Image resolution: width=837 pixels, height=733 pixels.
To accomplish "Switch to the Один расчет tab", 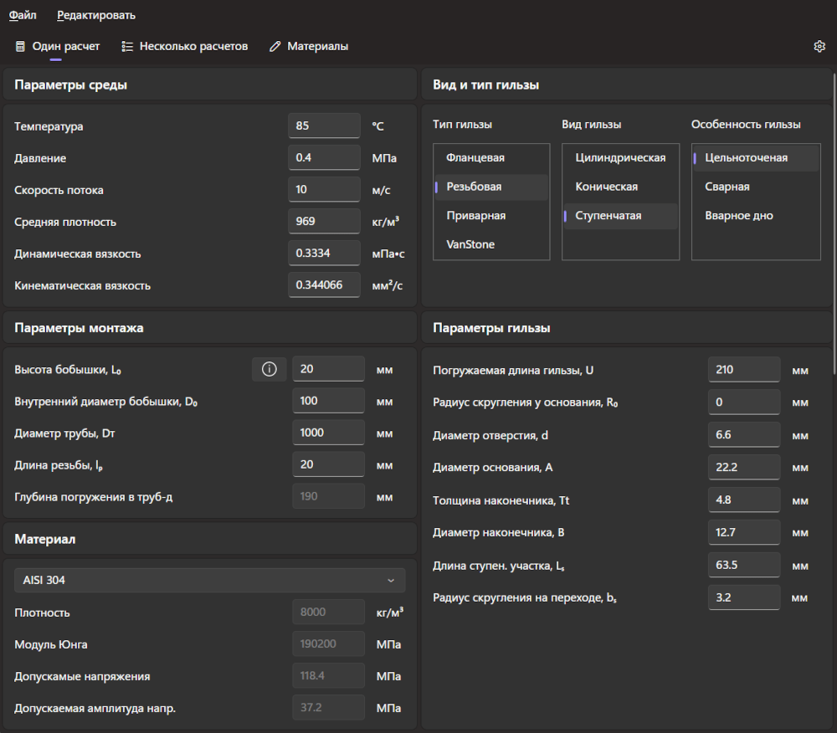I will tap(57, 46).
